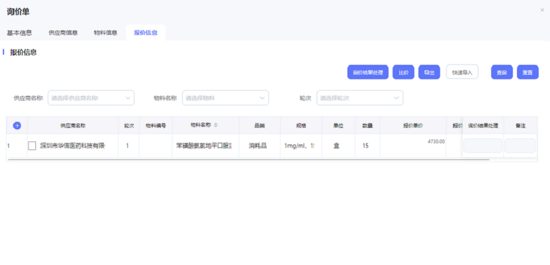Viewport: 550px width, 265px height.
Task: Click the 导出 export button
Action: [429, 72]
